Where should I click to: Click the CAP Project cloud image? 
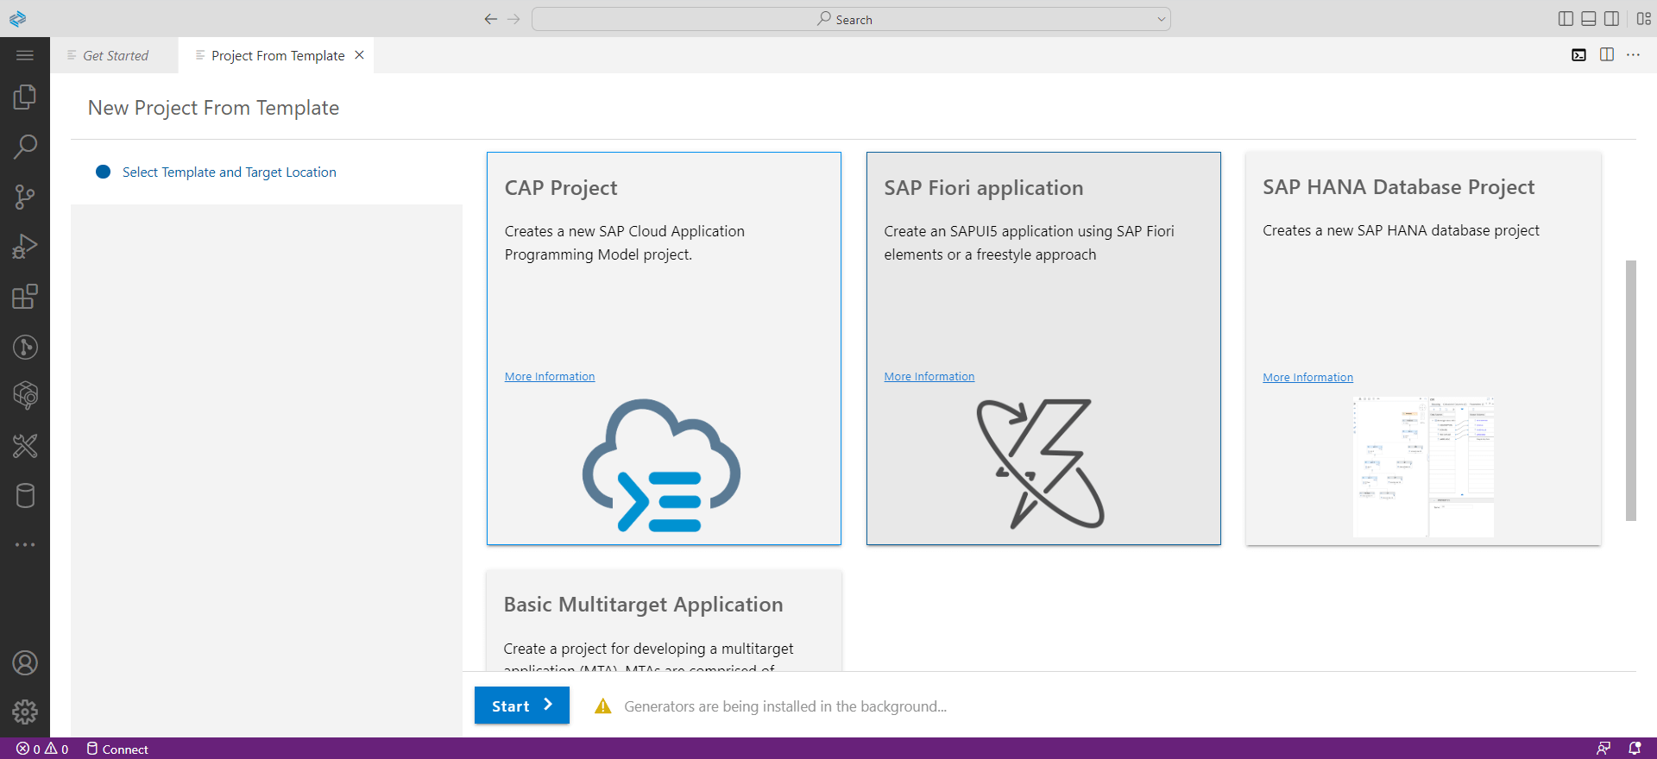point(662,465)
